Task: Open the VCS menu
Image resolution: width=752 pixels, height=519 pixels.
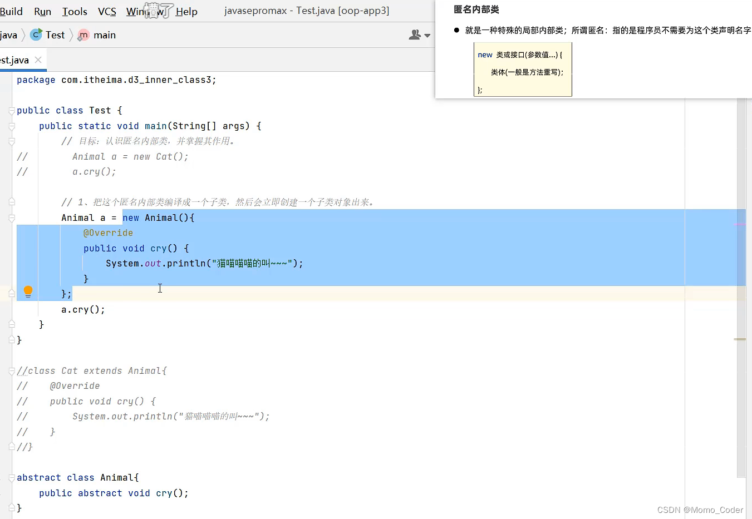Action: (106, 11)
